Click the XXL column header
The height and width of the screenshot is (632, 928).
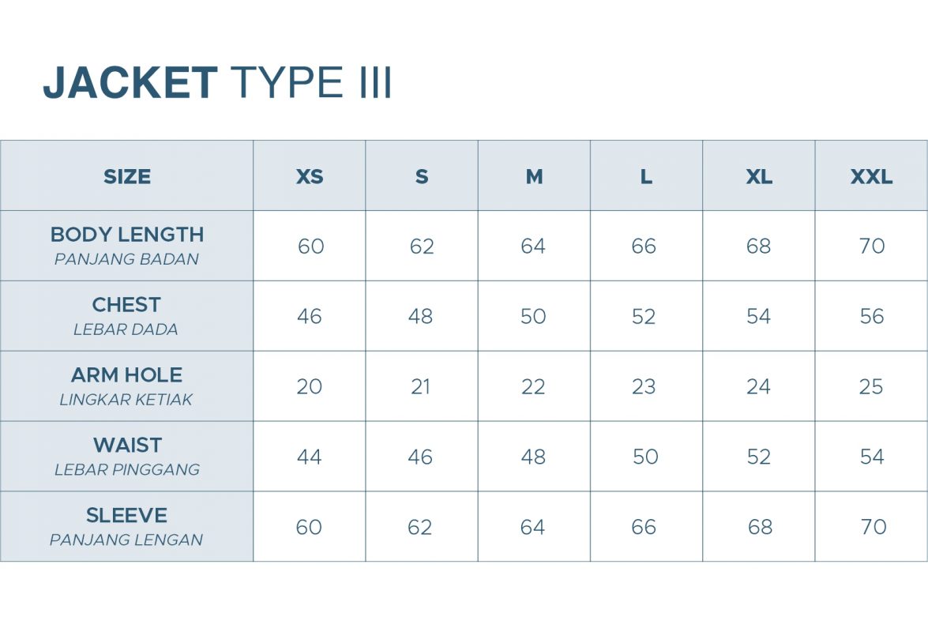pyautogui.click(x=871, y=176)
